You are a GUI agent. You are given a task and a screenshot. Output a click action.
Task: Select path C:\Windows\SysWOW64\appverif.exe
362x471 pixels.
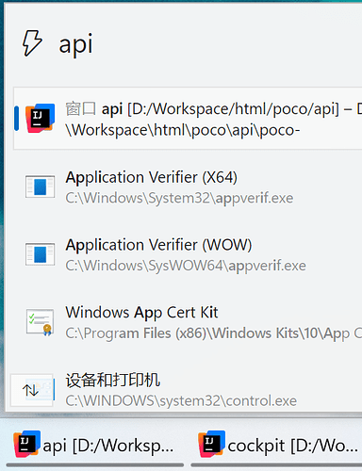pos(186,266)
